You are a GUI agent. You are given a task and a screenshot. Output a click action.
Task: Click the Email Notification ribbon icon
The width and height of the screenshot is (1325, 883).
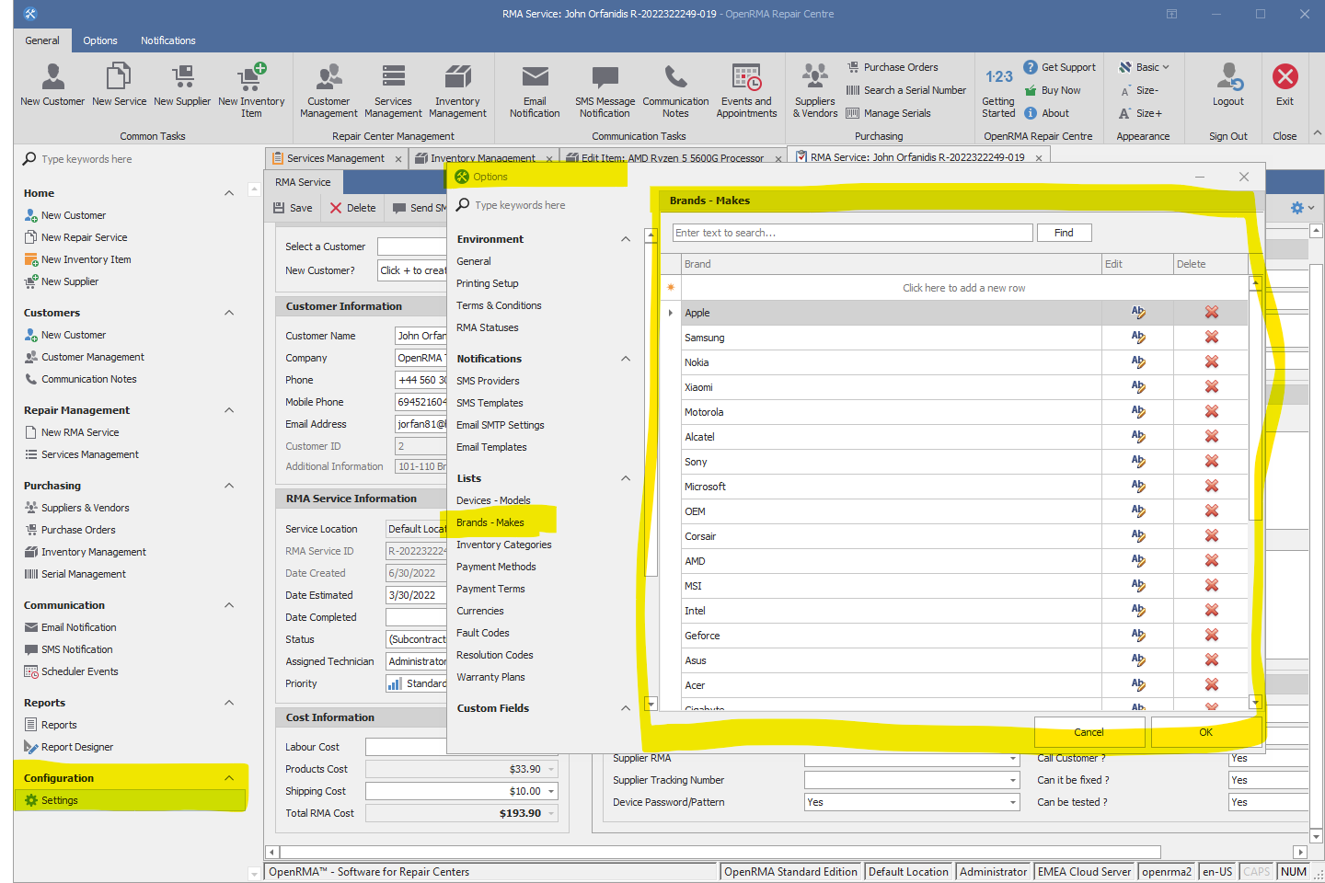pyautogui.click(x=535, y=89)
